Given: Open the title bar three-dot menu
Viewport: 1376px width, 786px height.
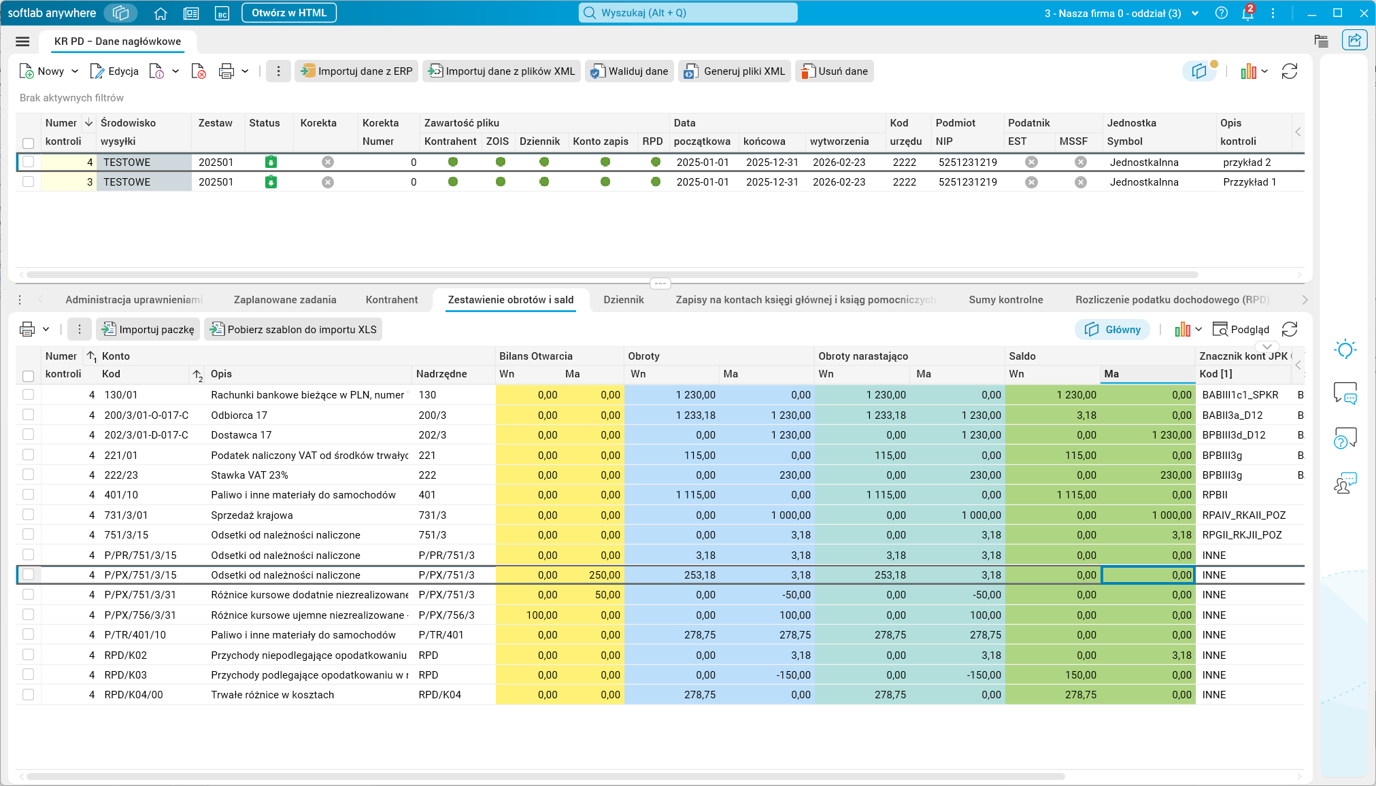Looking at the screenshot, I should point(1273,13).
